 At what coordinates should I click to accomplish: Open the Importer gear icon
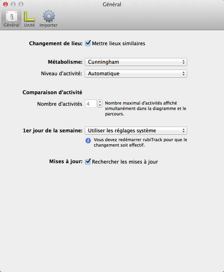[x=49, y=16]
